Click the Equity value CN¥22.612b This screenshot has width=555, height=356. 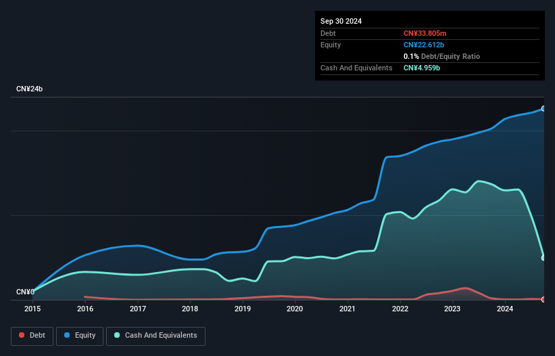pos(424,45)
